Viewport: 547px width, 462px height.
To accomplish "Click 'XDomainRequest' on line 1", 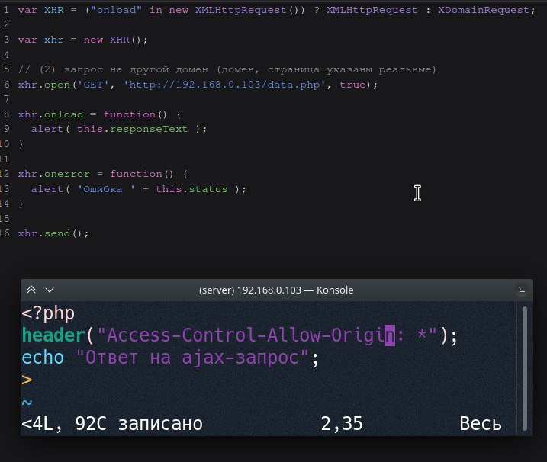I will 484,10.
